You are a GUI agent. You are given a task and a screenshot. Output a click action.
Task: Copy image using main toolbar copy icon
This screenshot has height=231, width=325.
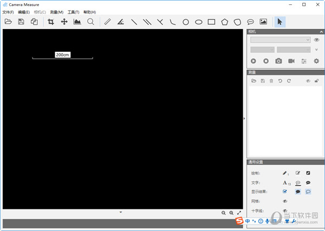pyautogui.click(x=34, y=22)
